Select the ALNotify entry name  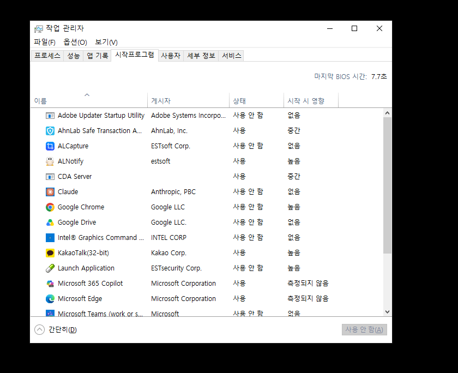[71, 161]
